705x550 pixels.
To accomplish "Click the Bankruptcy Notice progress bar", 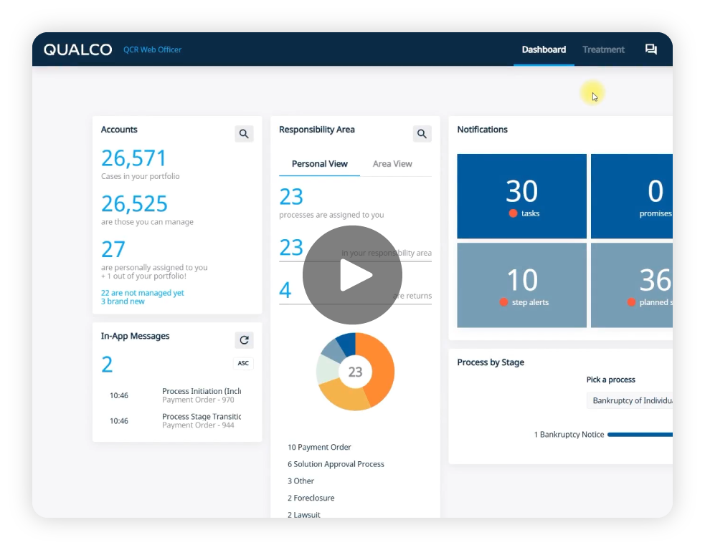I will (x=640, y=435).
